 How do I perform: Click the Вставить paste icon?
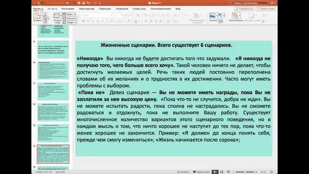[37, 16]
